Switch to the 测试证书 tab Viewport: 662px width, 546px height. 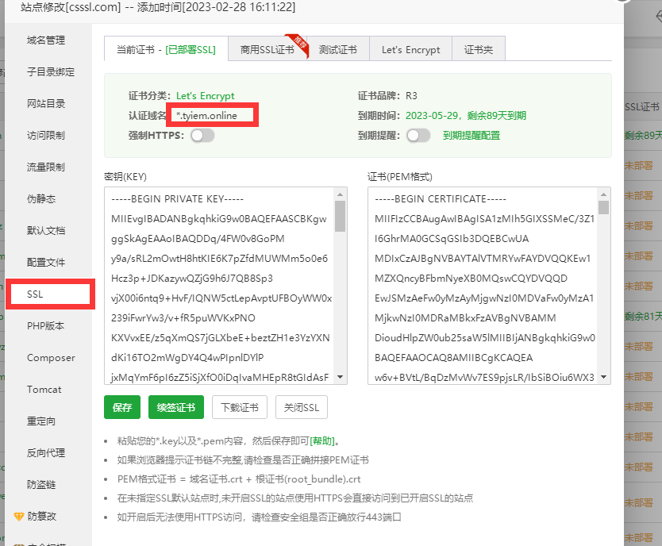coord(338,50)
